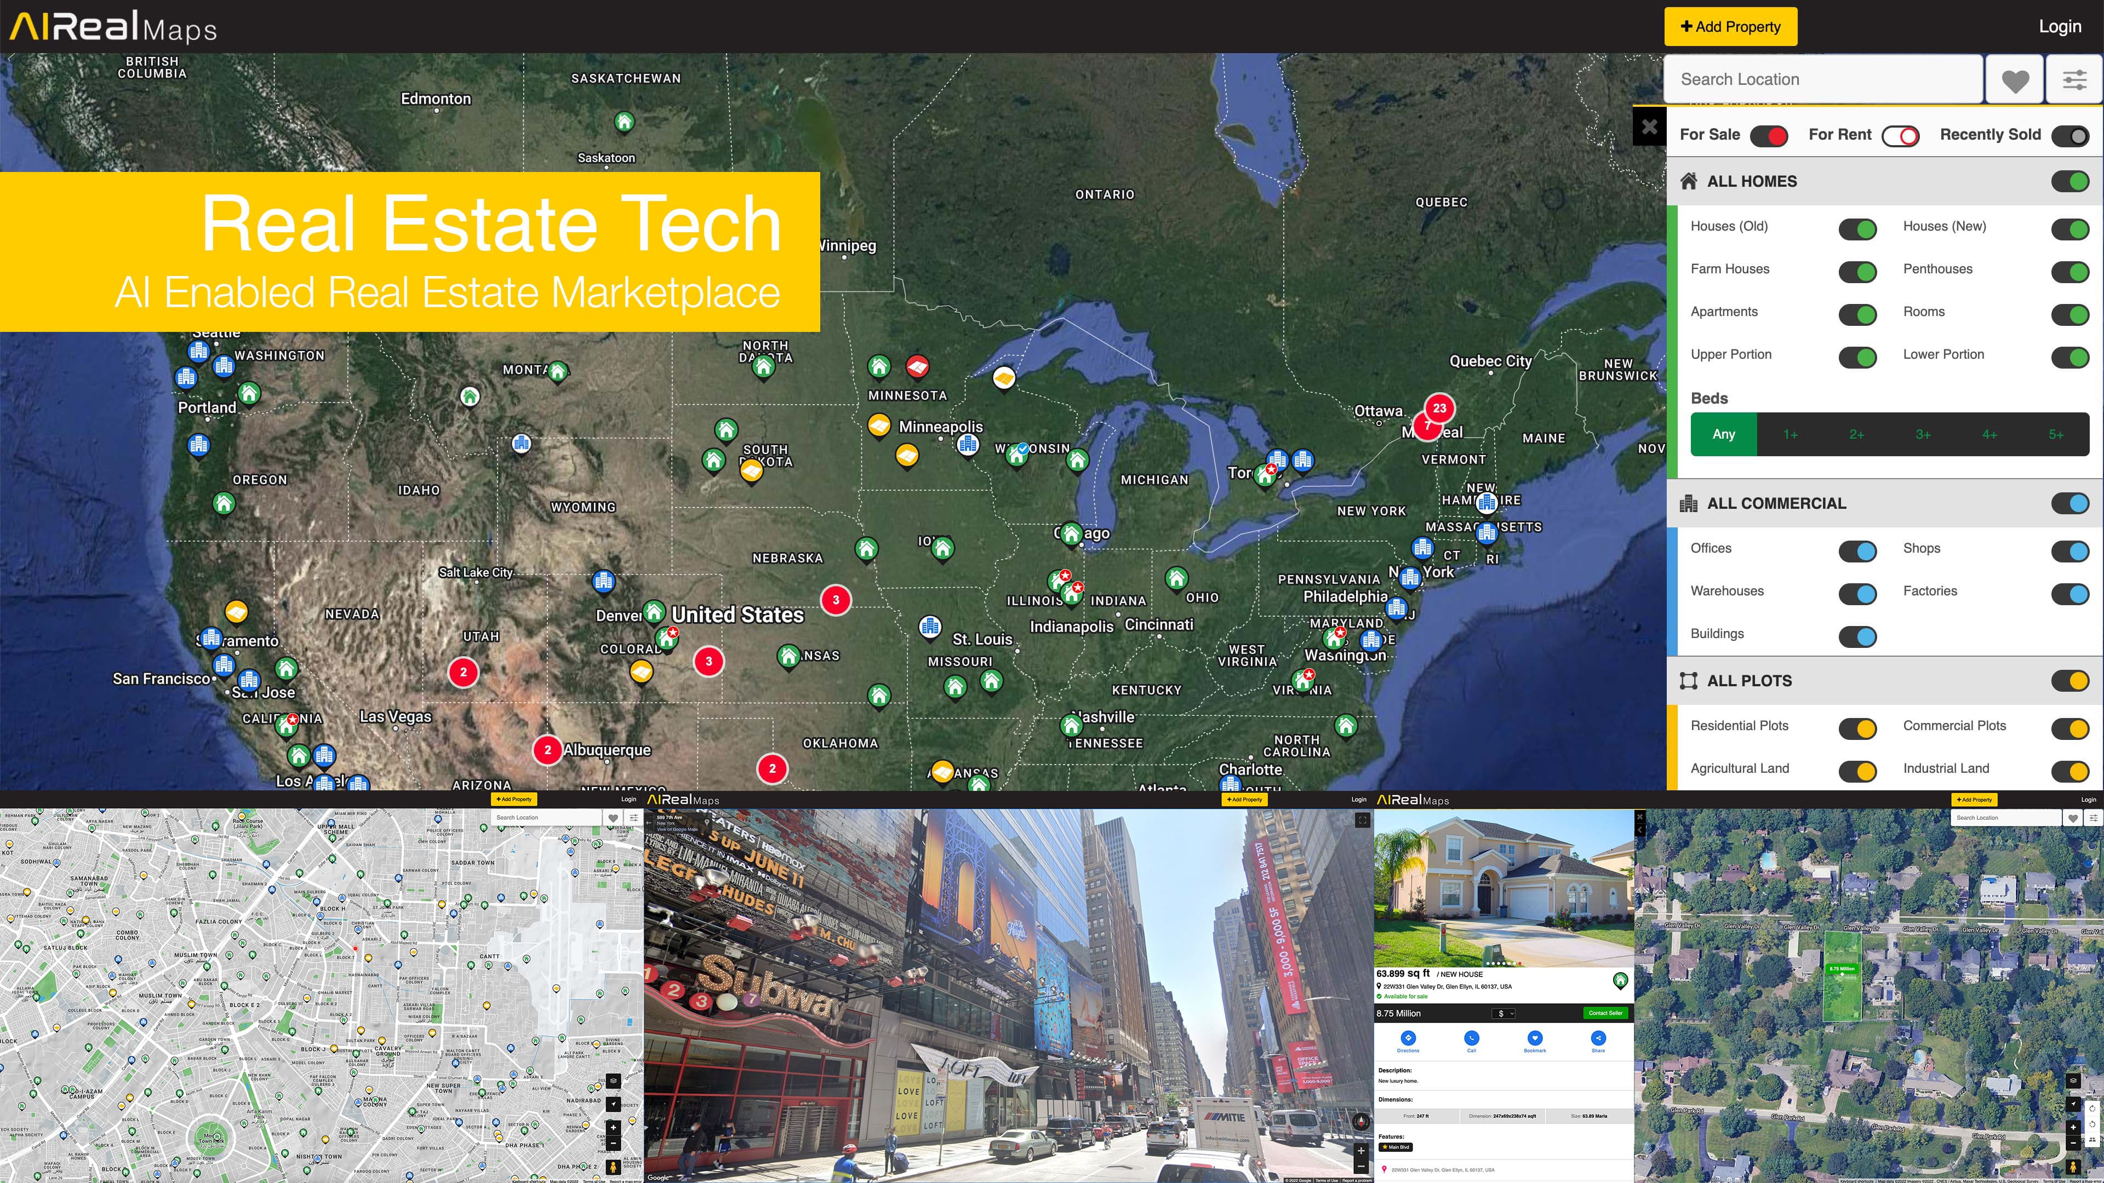
Task: Collapse the ALL HOMES section header
Action: tap(1752, 181)
